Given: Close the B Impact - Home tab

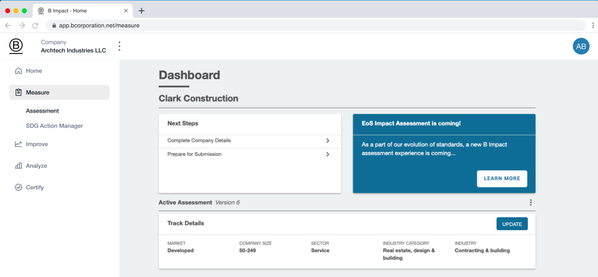Looking at the screenshot, I should (126, 11).
